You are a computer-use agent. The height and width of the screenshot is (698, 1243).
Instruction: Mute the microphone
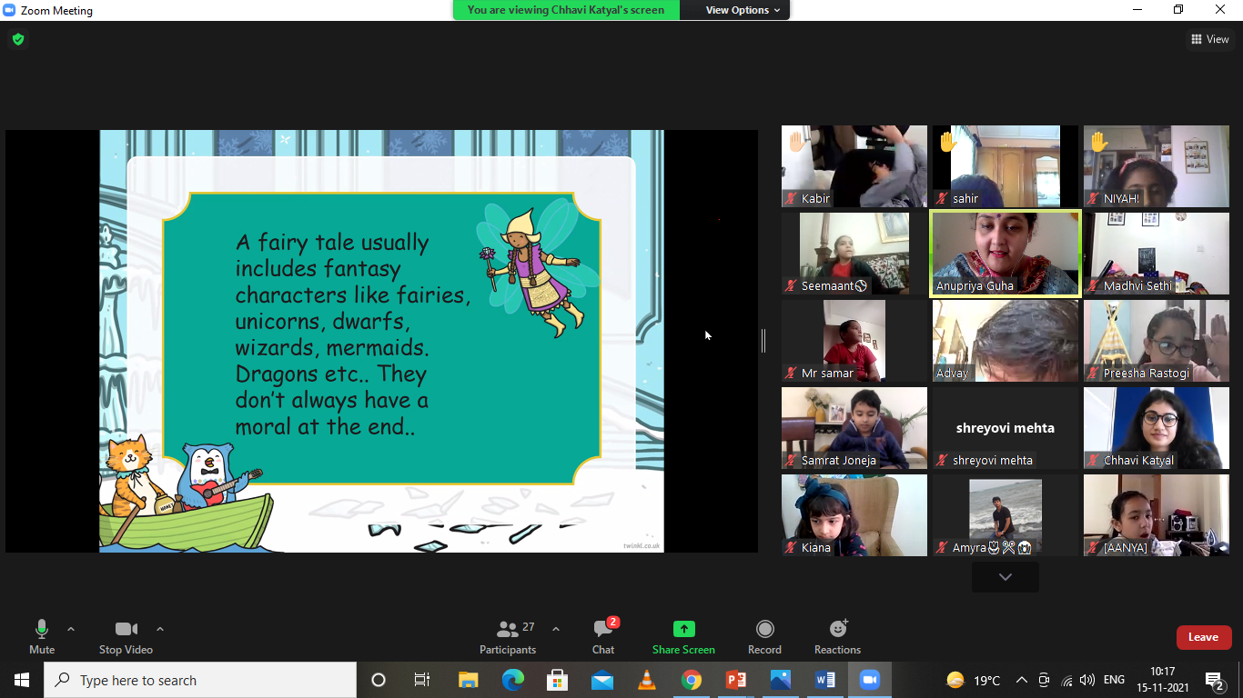click(x=42, y=636)
